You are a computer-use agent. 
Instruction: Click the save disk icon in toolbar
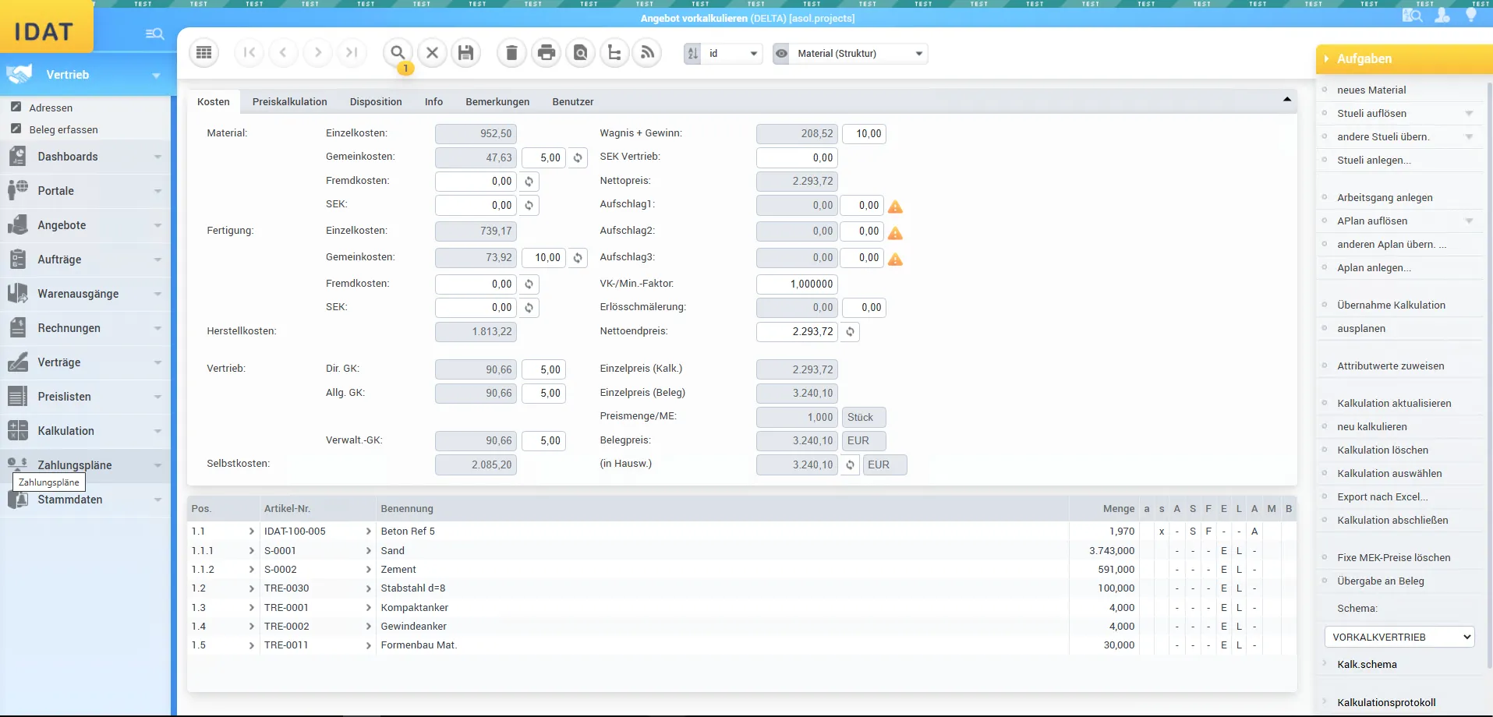pos(466,53)
